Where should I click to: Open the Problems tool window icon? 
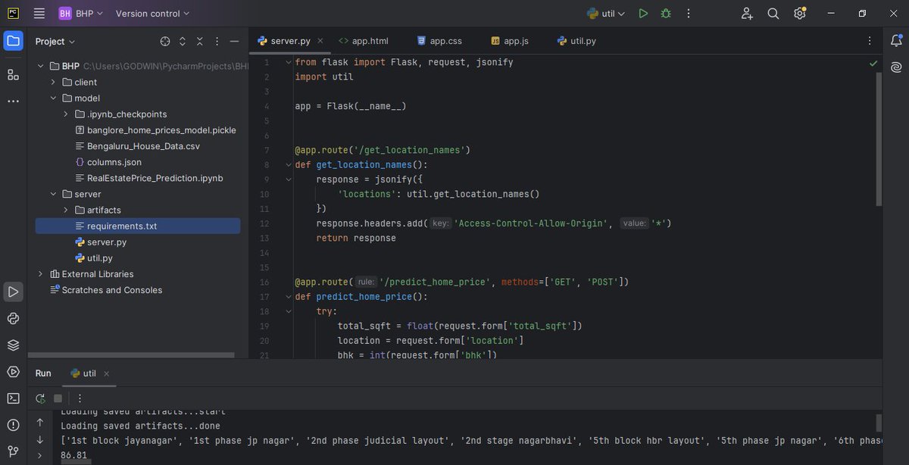[13, 424]
